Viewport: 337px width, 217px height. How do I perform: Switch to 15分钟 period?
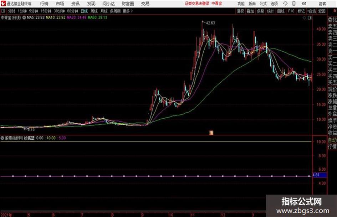pyautogui.click(x=46, y=11)
